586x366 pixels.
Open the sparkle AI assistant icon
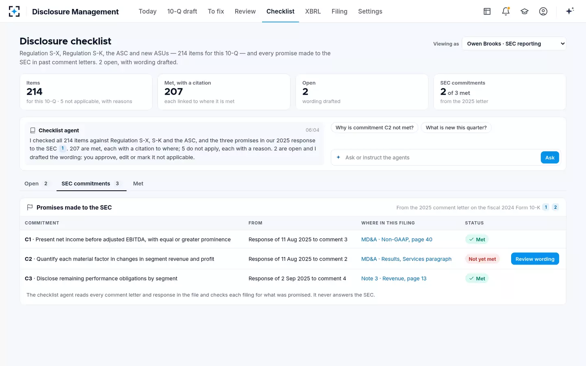point(570,11)
